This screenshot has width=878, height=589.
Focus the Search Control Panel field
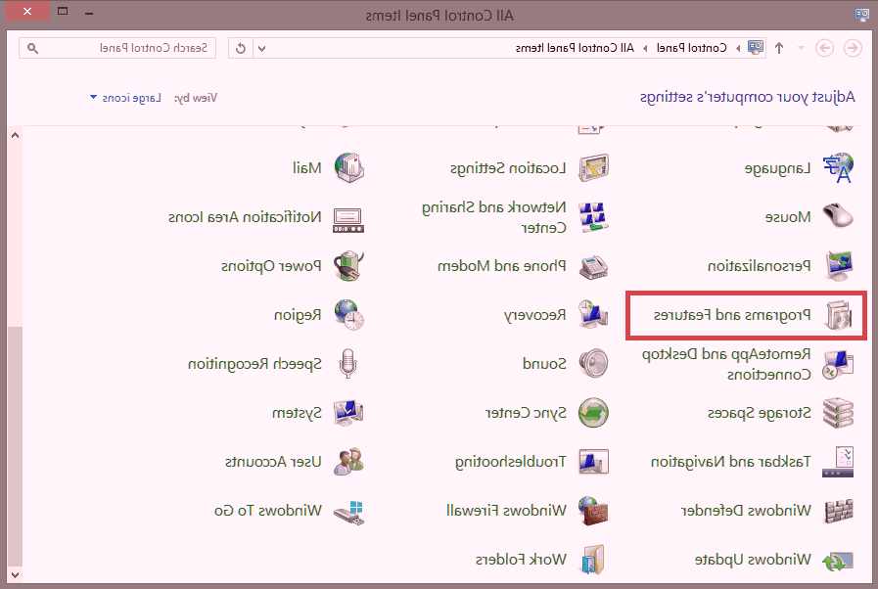(x=117, y=48)
